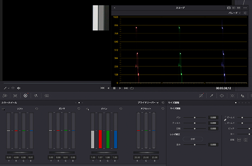Open the RGB Mixer palette icon
The height and width of the screenshot is (166, 252).
pos(36,96)
